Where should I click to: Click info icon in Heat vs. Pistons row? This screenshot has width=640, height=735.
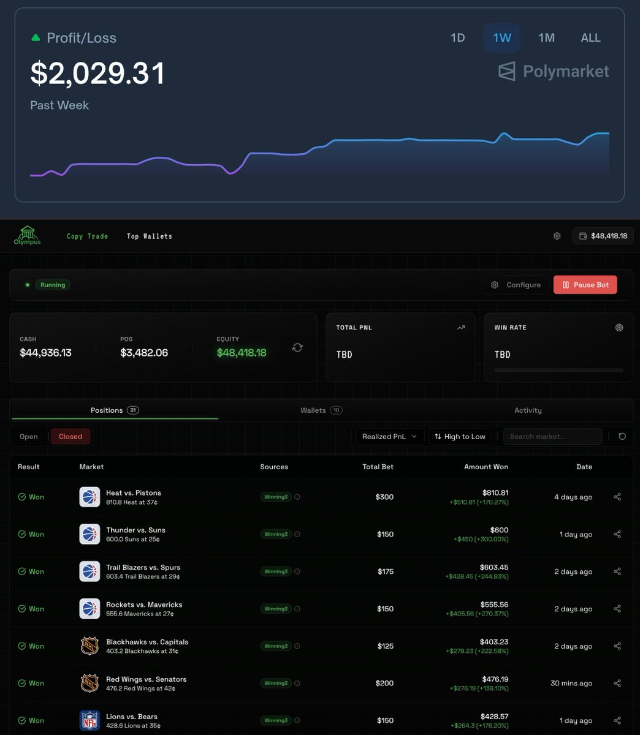click(x=297, y=497)
